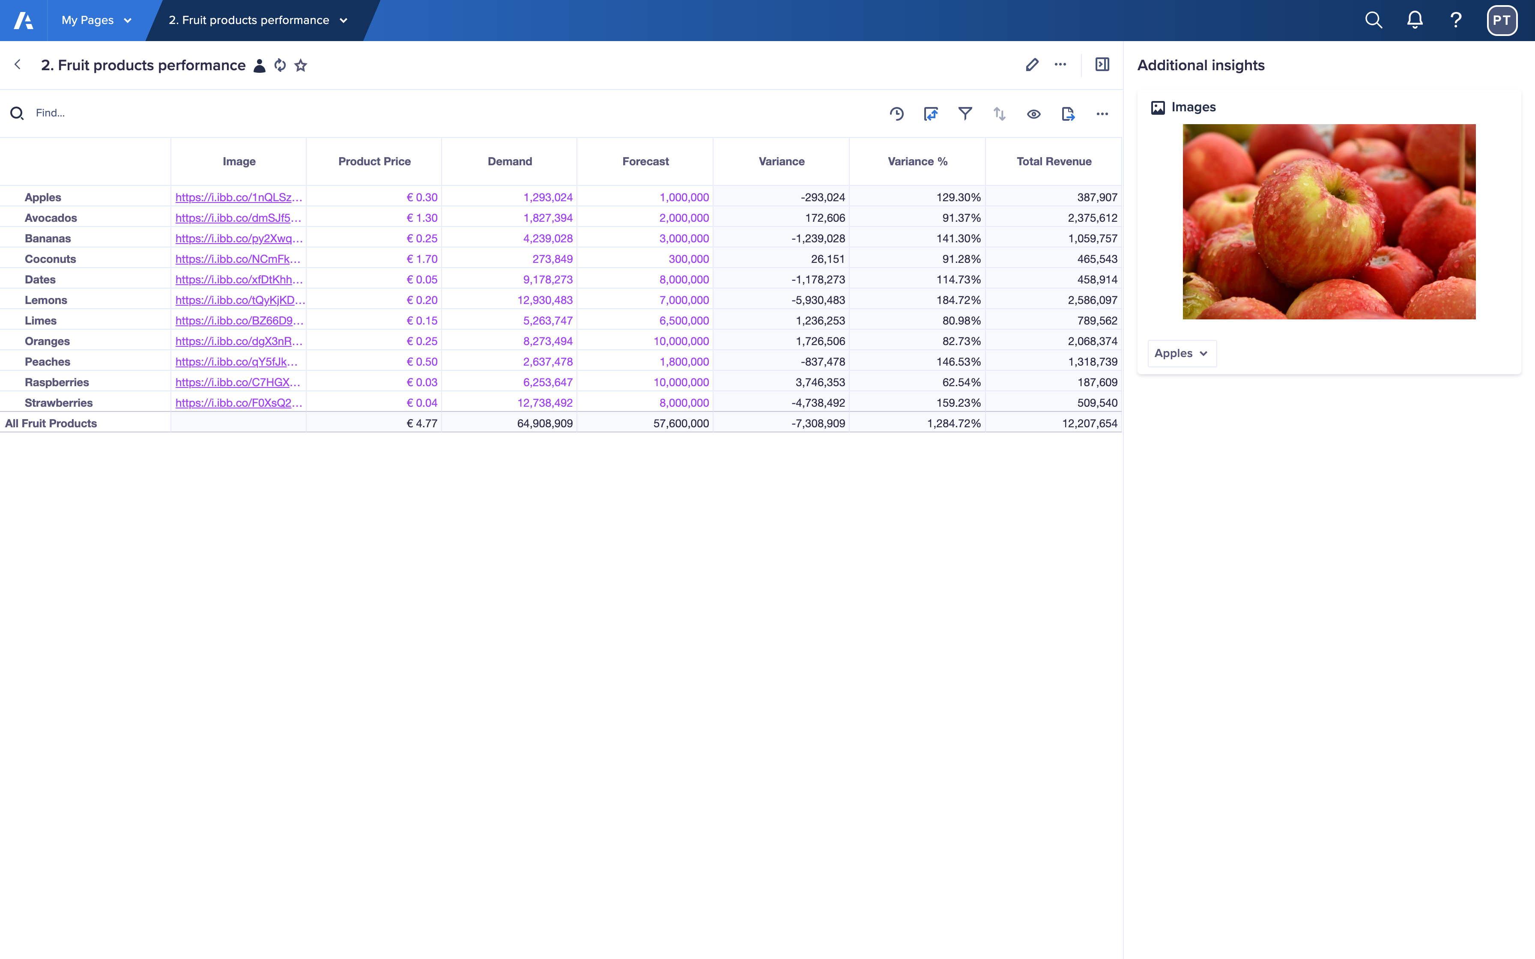Go back using the left arrow
The height and width of the screenshot is (959, 1535).
pos(18,65)
